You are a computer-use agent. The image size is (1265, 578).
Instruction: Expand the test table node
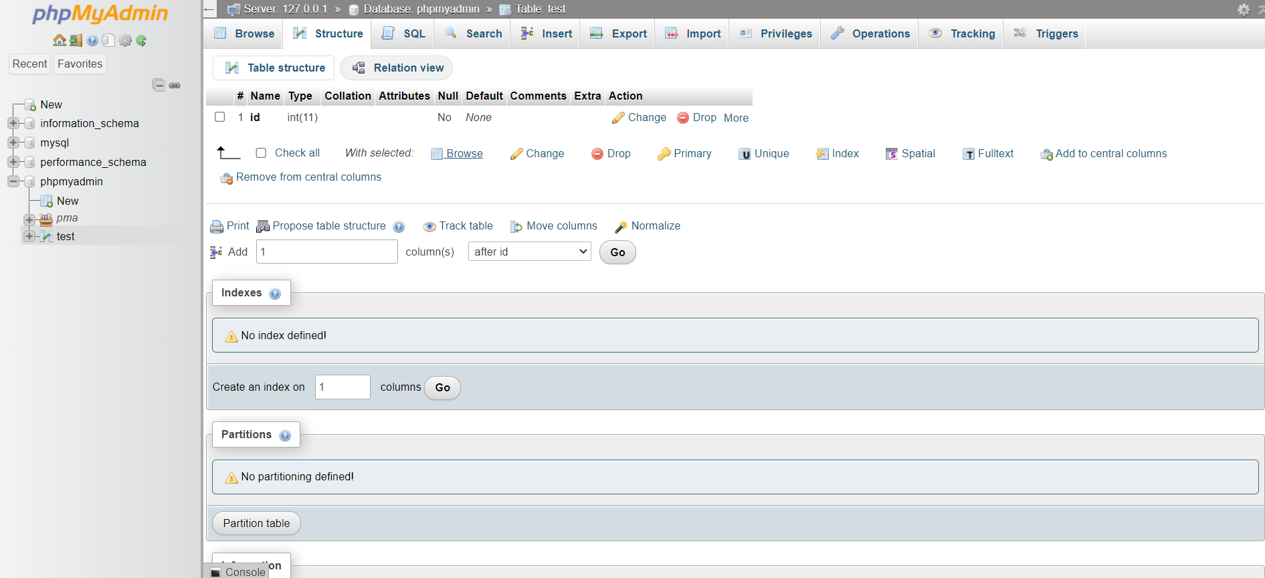click(29, 236)
